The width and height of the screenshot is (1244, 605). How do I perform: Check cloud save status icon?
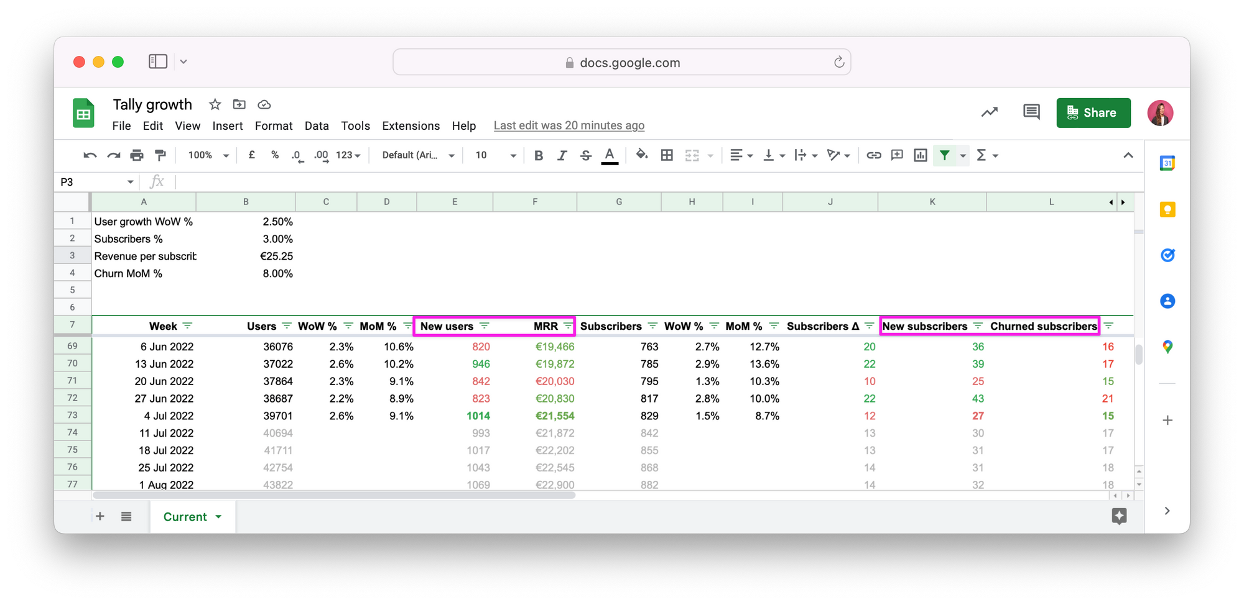point(264,104)
